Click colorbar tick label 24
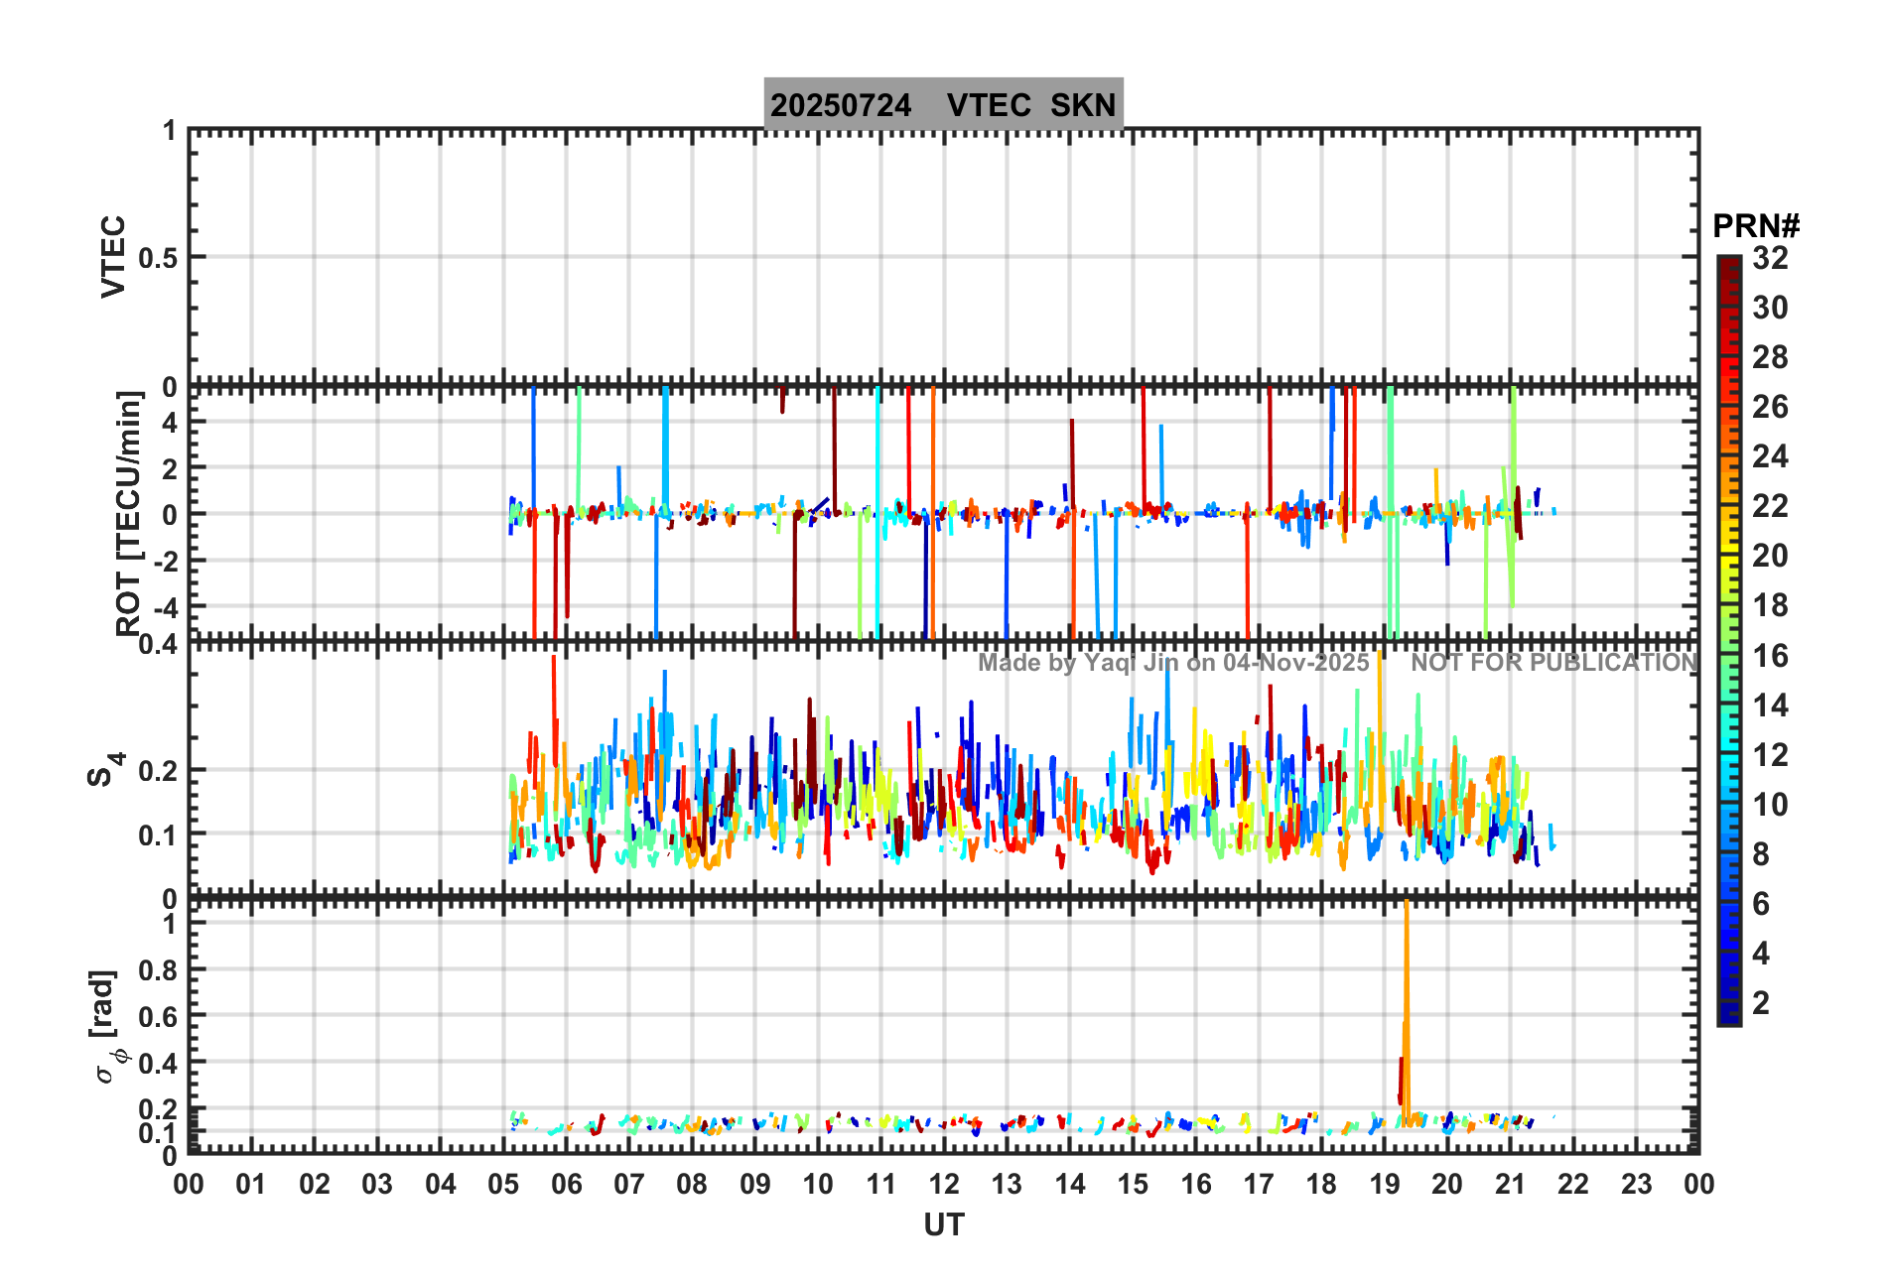Viewport: 1888px width, 1282px height. coord(1770,456)
